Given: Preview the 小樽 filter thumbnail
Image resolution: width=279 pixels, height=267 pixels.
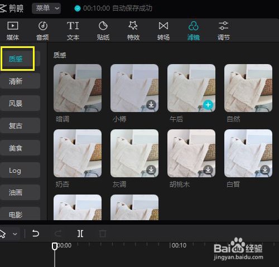Looking at the screenshot, I should pyautogui.click(x=134, y=88).
